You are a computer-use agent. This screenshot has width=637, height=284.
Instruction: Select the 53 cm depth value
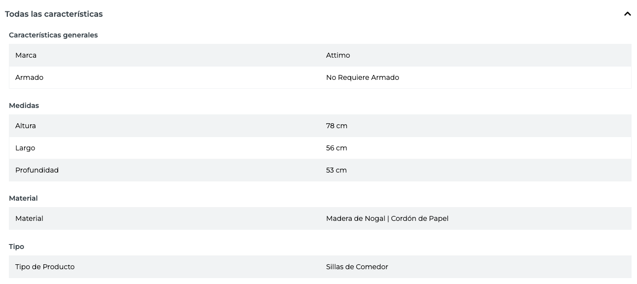(337, 170)
